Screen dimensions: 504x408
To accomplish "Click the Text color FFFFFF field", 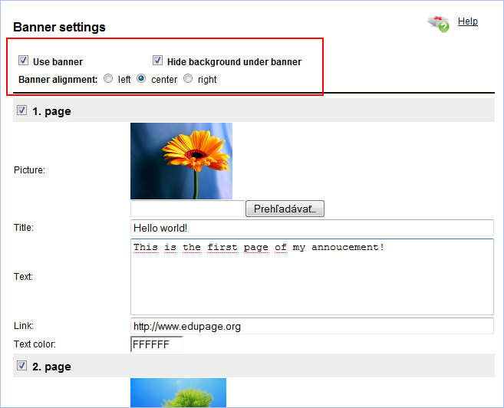I will (156, 344).
